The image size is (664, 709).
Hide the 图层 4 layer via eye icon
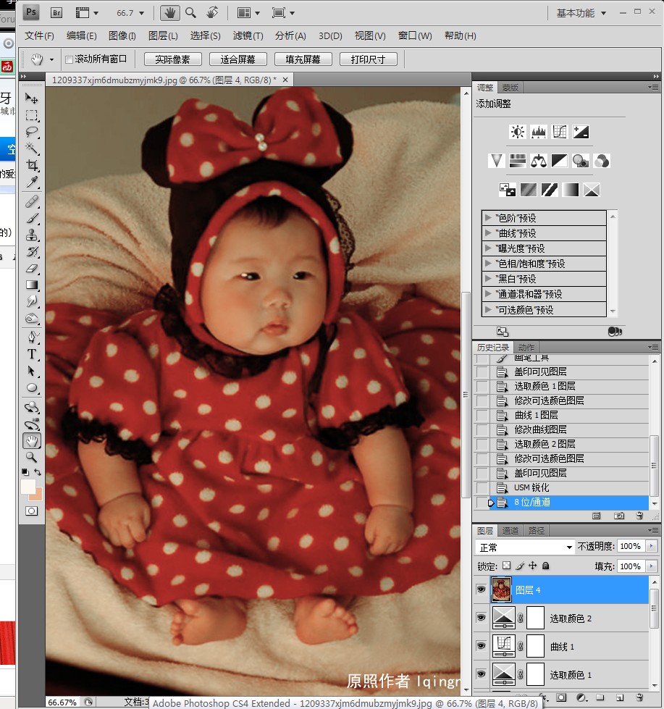click(481, 590)
